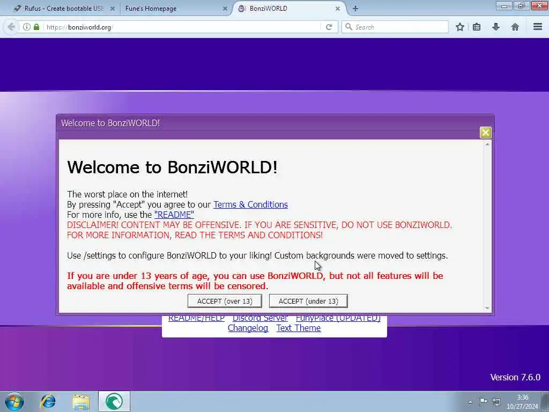The image size is (549, 412).
Task: Open the Action Center flag icon
Action: (483, 401)
